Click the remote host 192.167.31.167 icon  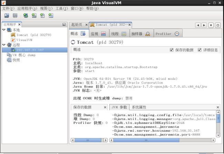pos(13,50)
